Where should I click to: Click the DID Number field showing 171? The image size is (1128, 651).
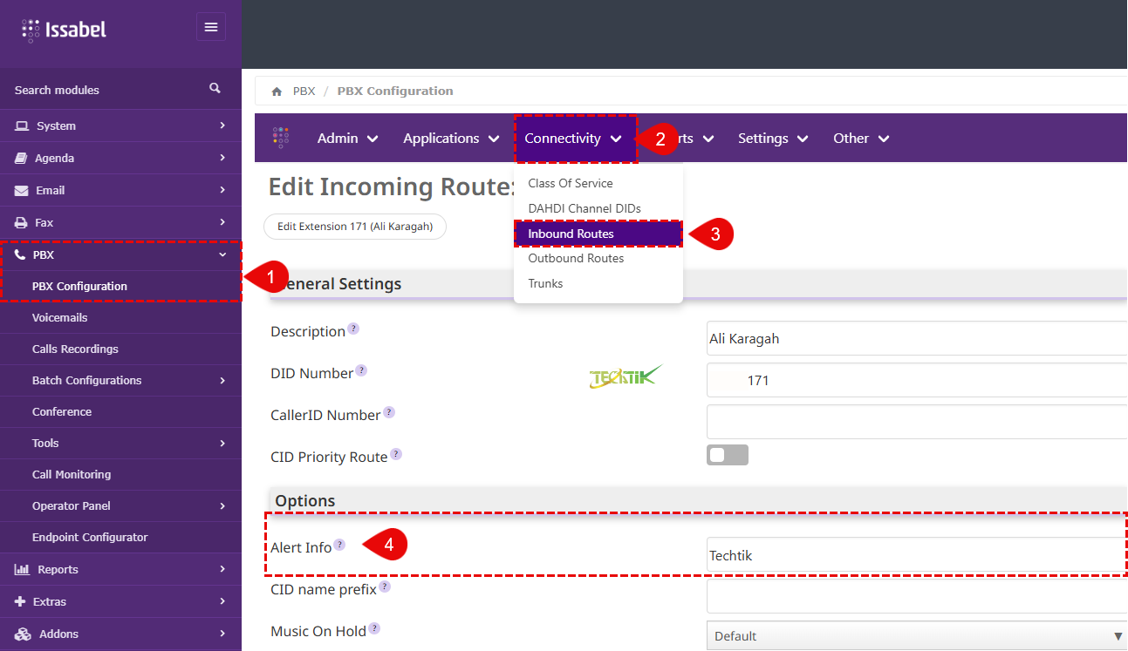(916, 380)
